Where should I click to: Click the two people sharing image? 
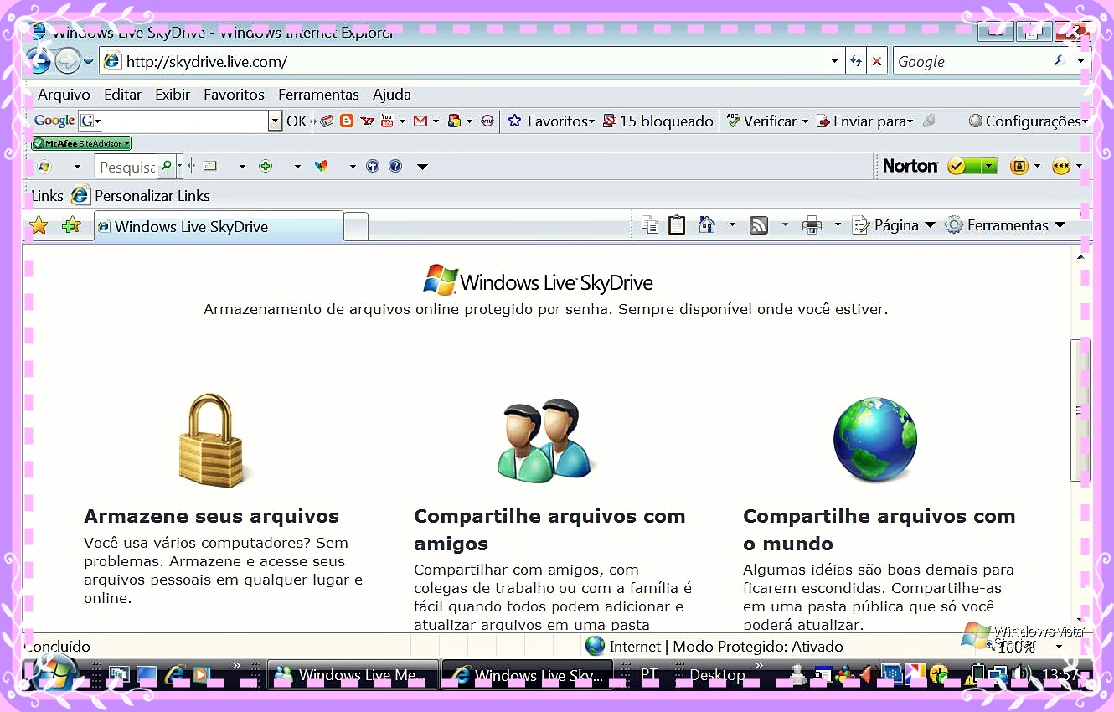pyautogui.click(x=544, y=439)
